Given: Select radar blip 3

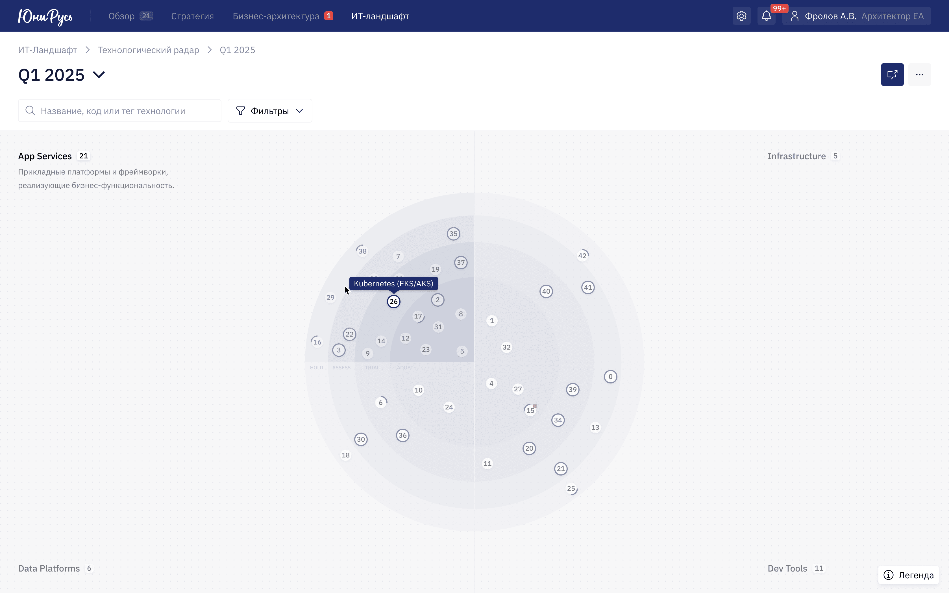Looking at the screenshot, I should 339,350.
